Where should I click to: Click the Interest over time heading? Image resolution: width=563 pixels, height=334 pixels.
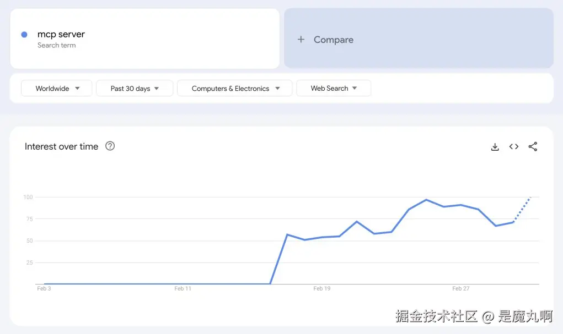click(61, 146)
